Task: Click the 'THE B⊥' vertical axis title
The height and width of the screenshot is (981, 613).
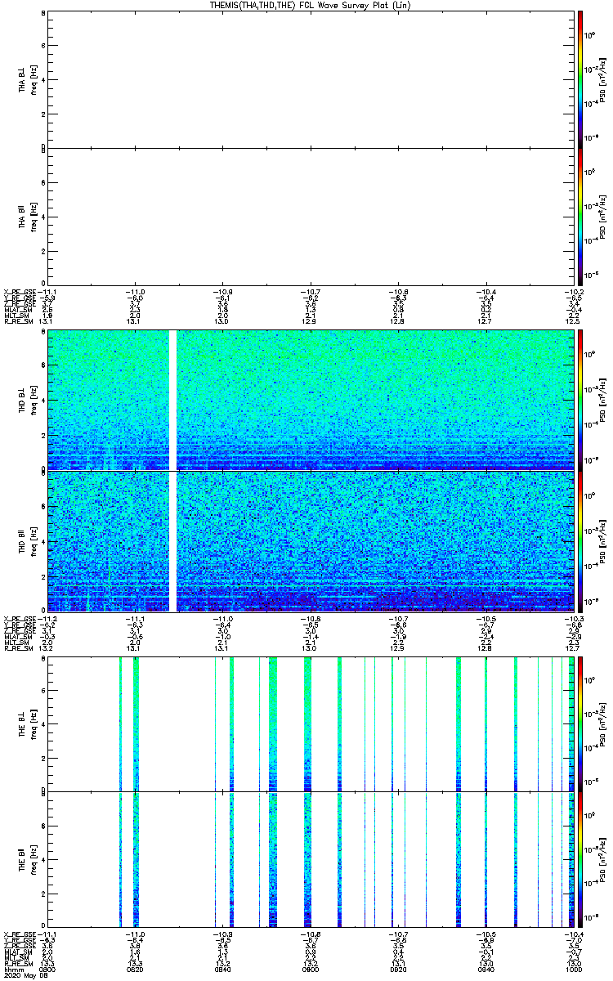Action: 23,723
